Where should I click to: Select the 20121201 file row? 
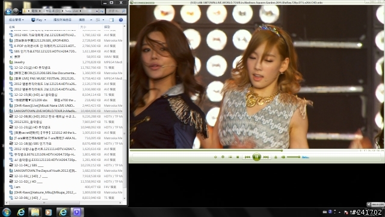coord(66,122)
